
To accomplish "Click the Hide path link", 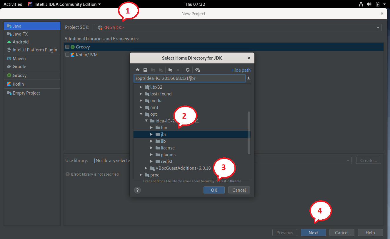I will click(x=241, y=70).
